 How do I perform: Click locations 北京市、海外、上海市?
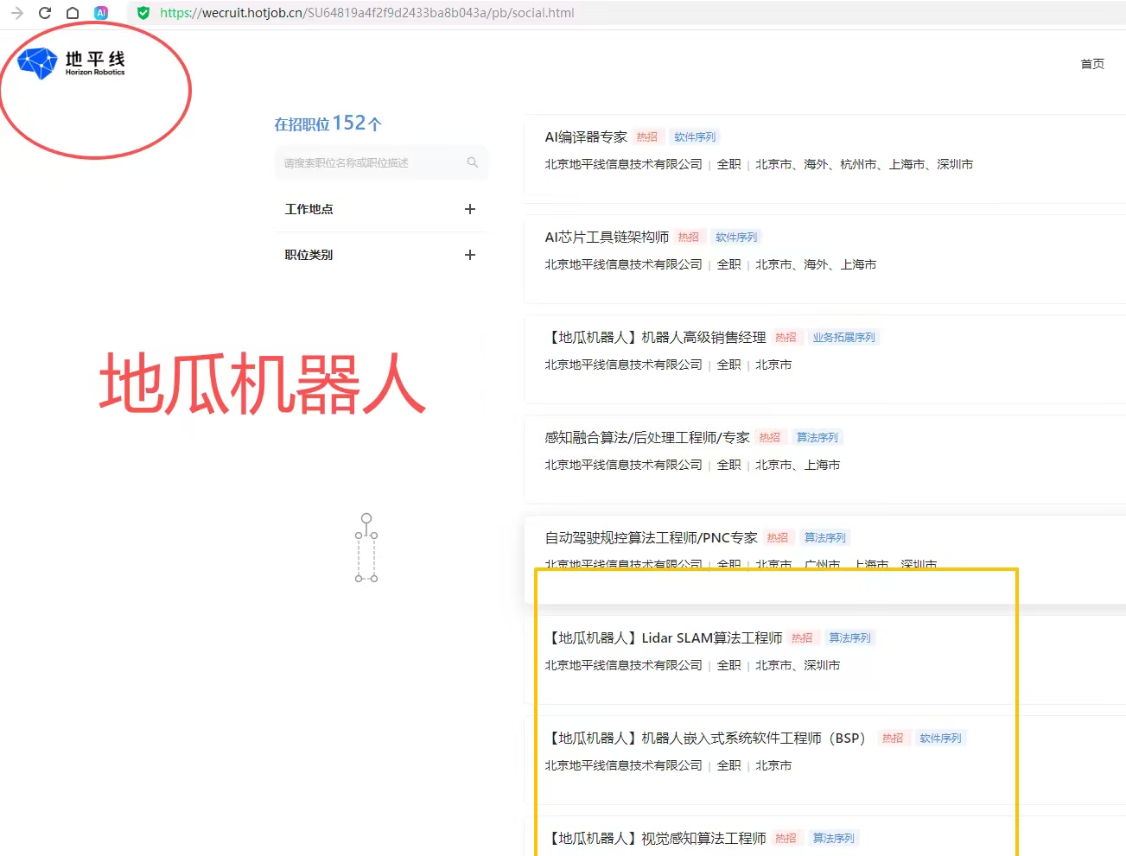816,264
